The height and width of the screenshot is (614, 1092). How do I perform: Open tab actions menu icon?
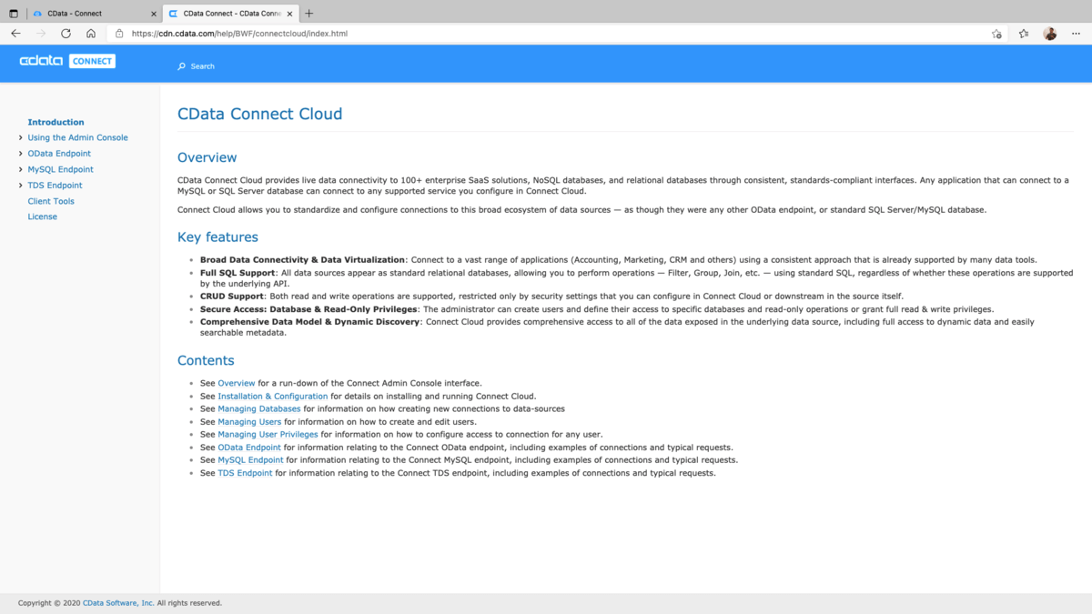click(x=14, y=14)
